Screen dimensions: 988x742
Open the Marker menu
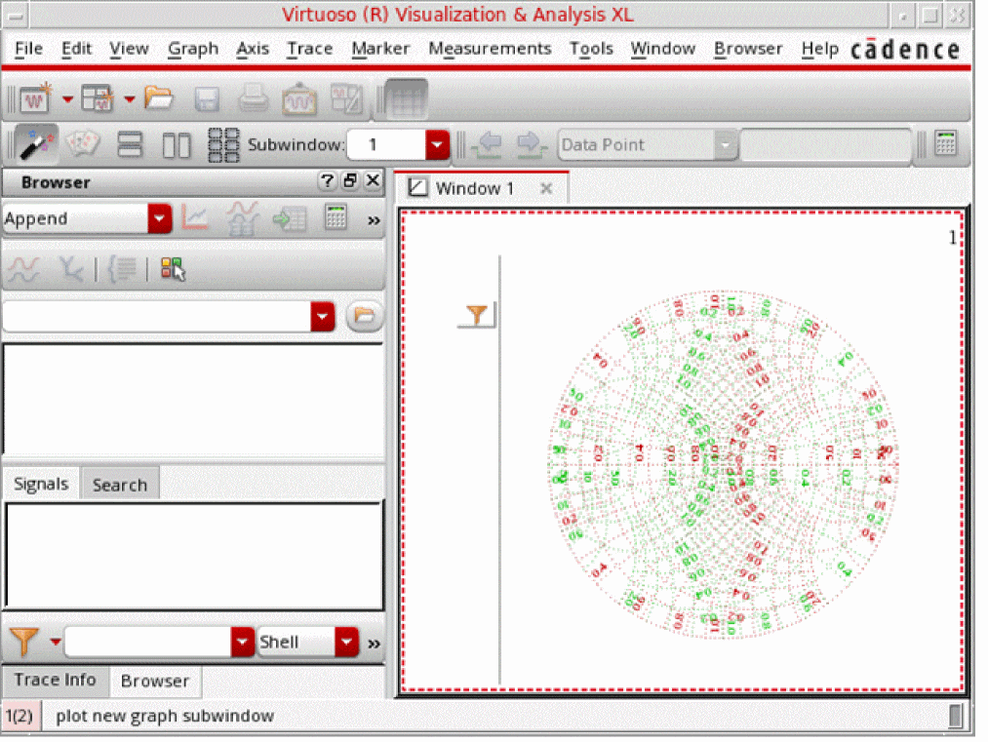380,49
